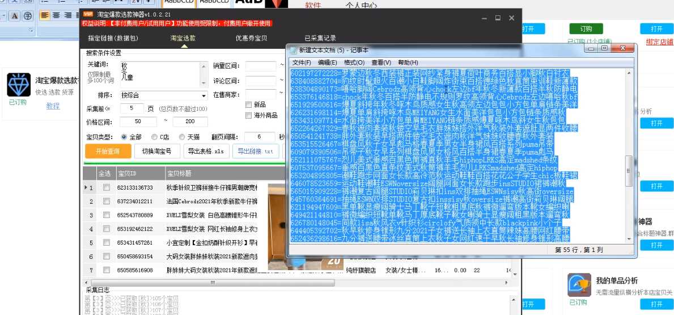The width and height of the screenshot is (674, 315).
Task: Switch to 优惠券宝贝 tab
Action: point(251,38)
